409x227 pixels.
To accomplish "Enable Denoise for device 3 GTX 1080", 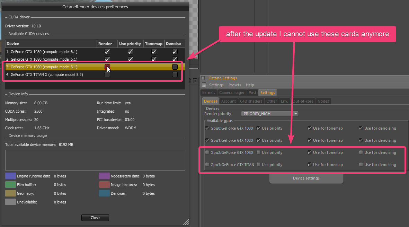I will pos(175,67).
